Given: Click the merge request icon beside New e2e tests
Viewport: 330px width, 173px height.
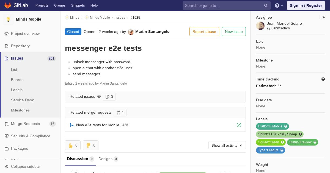Looking at the screenshot, I should pyautogui.click(x=71, y=125).
